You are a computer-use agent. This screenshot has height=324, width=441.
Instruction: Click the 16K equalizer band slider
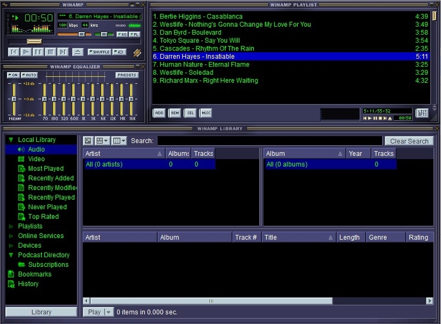[x=131, y=99]
